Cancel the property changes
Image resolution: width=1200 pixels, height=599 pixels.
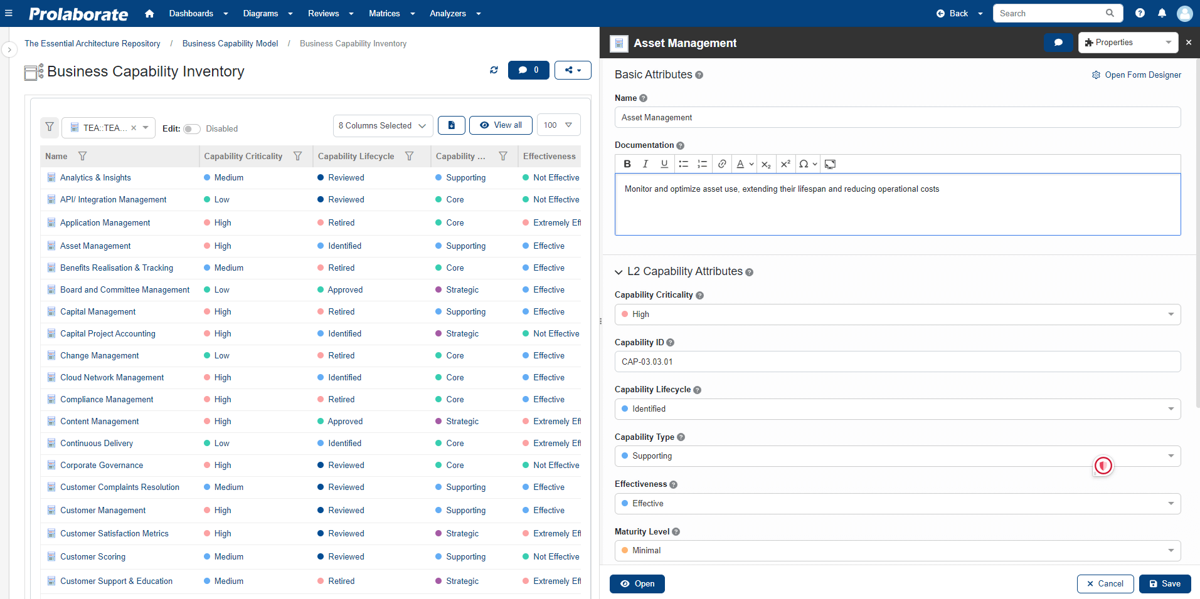(1105, 584)
